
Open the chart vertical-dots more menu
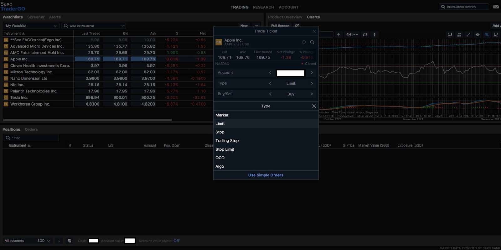(x=374, y=34)
